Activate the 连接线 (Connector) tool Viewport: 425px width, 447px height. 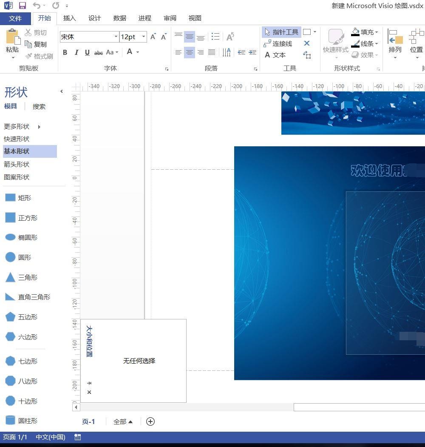click(281, 43)
